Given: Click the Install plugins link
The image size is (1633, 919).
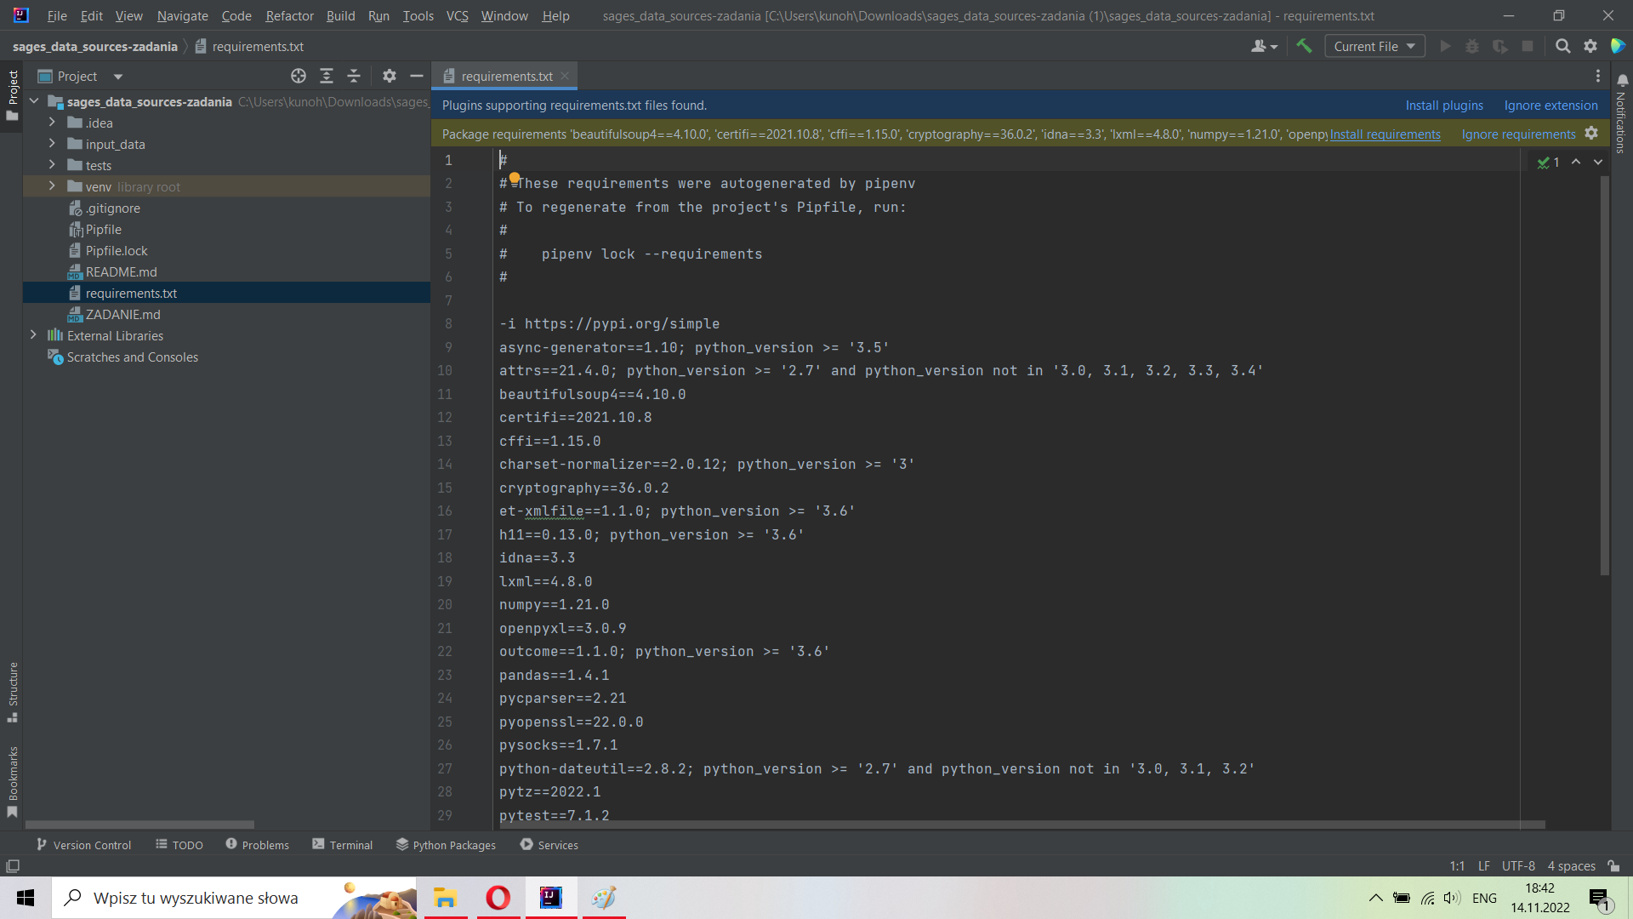Looking at the screenshot, I should pos(1443,105).
